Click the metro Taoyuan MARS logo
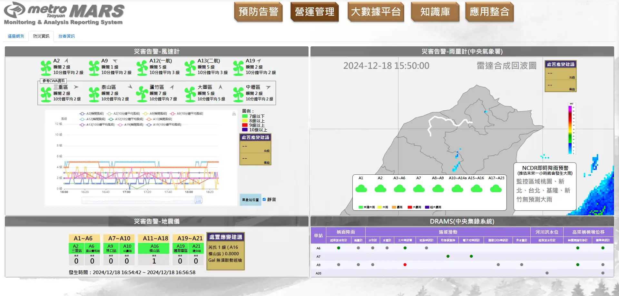Viewport: 619px width, 296px height. tap(64, 13)
